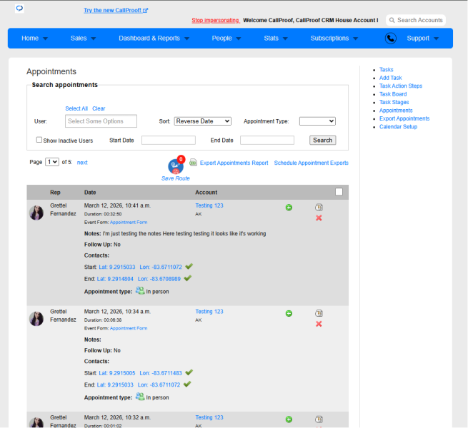Open the Appointment Type dropdown
468x428 pixels.
317,121
